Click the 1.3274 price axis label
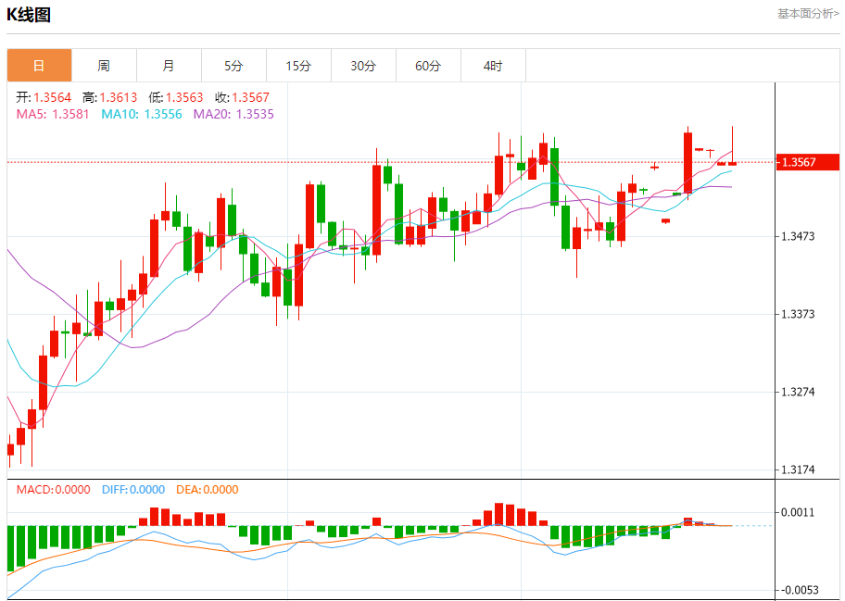 click(798, 392)
